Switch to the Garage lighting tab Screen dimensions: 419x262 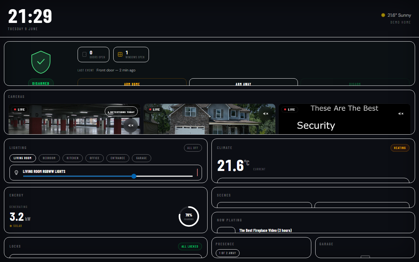point(141,158)
